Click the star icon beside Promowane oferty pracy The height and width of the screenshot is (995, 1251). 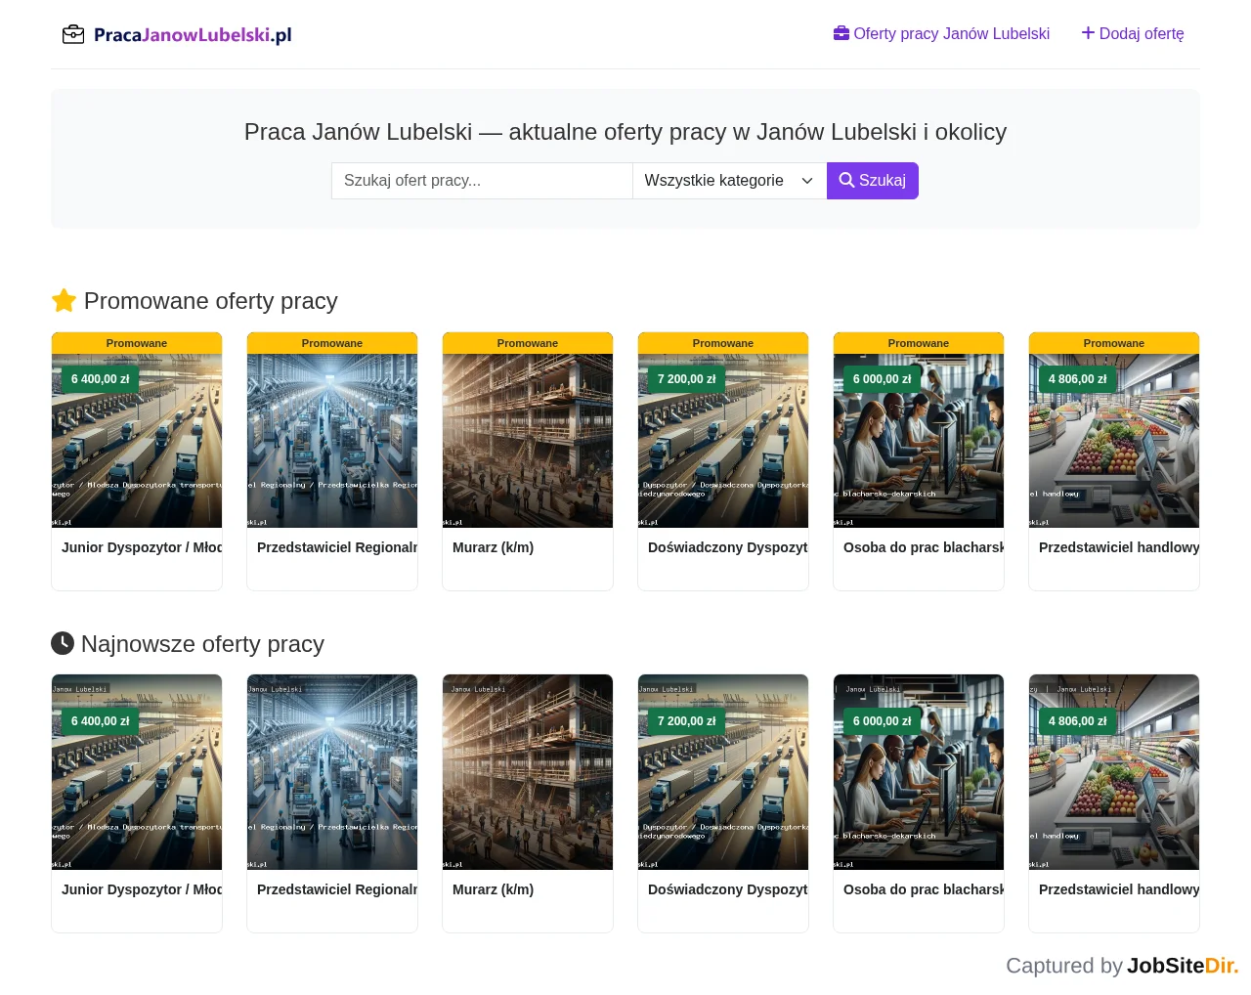click(64, 300)
